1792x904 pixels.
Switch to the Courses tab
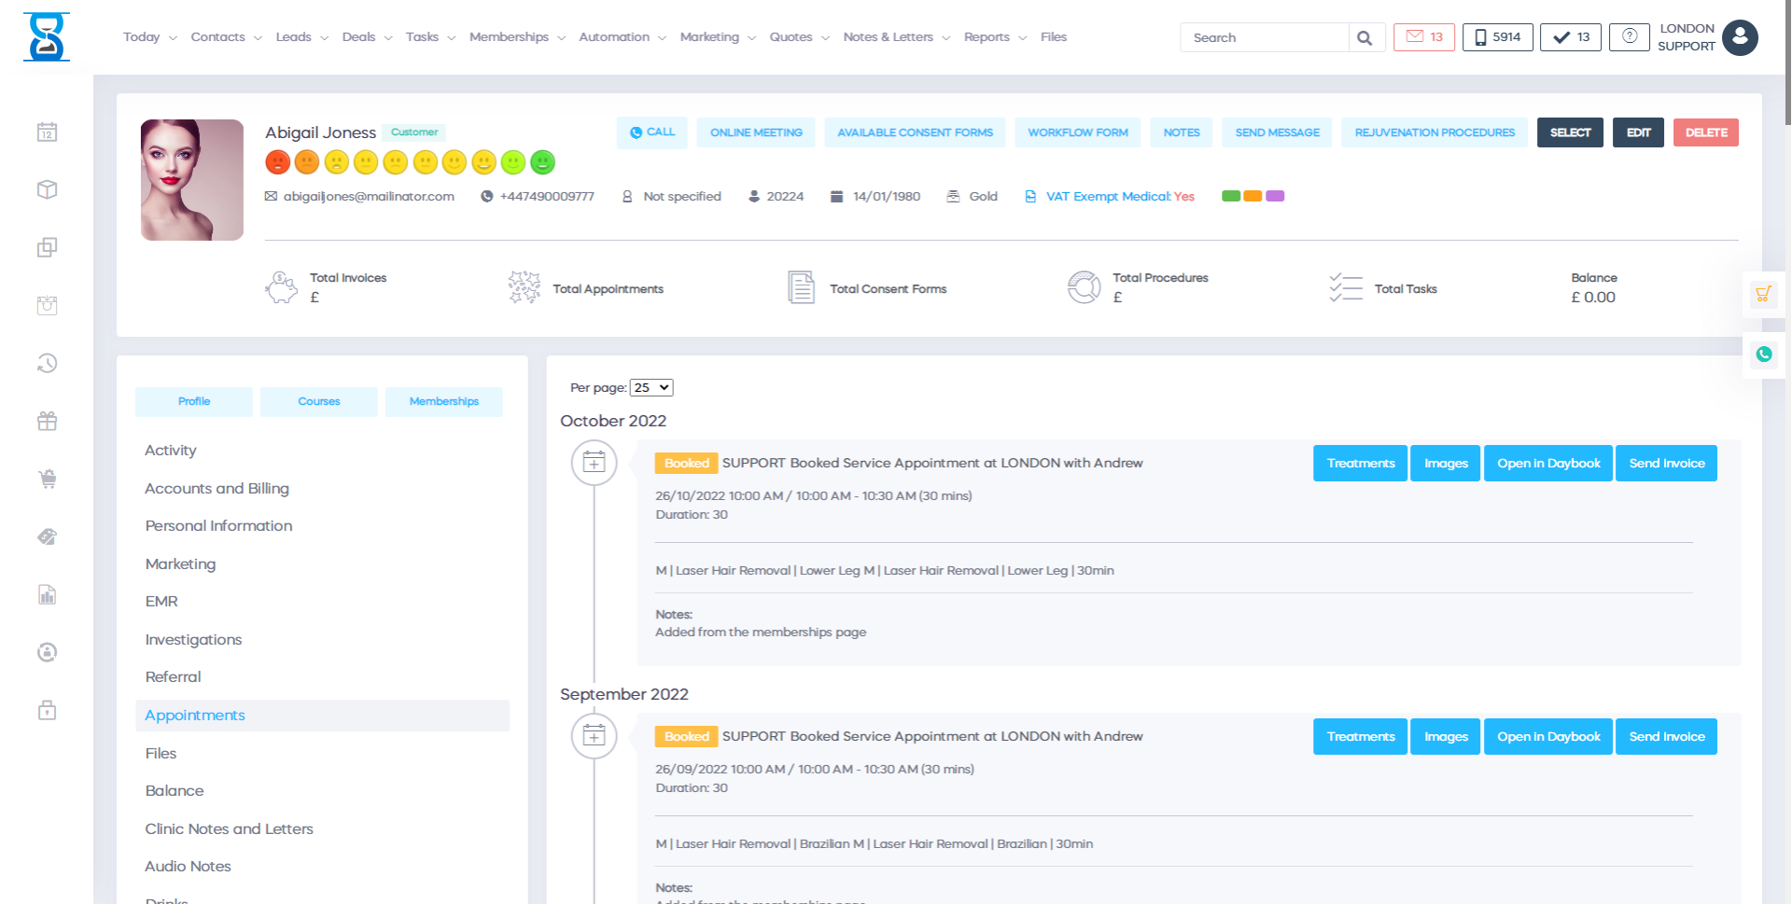tap(318, 402)
